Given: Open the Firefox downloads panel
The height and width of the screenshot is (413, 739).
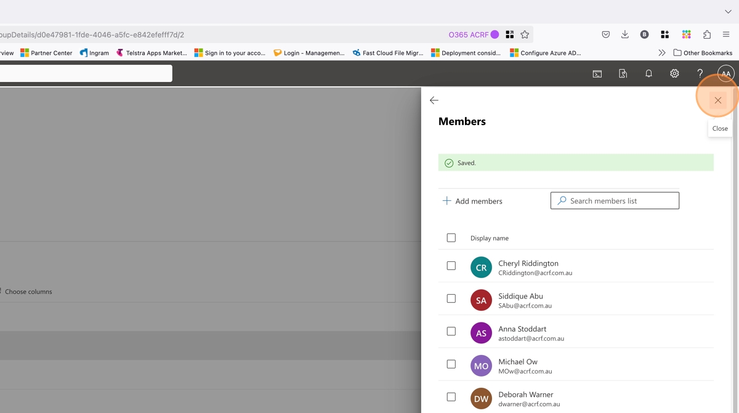Looking at the screenshot, I should tap(625, 35).
